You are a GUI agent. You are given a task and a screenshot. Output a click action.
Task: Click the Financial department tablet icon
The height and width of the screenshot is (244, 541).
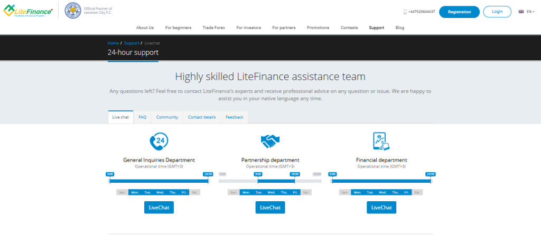381,142
